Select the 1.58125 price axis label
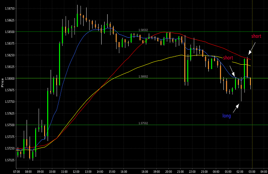This screenshot has height=174, width=268. pos(10,67)
